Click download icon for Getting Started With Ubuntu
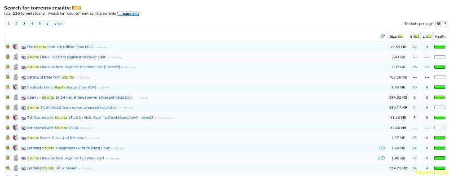 pyautogui.click(x=8, y=77)
